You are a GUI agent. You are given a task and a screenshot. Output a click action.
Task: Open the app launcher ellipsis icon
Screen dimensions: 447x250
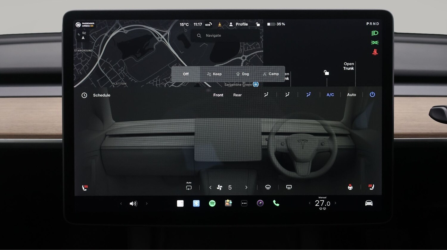(x=244, y=203)
